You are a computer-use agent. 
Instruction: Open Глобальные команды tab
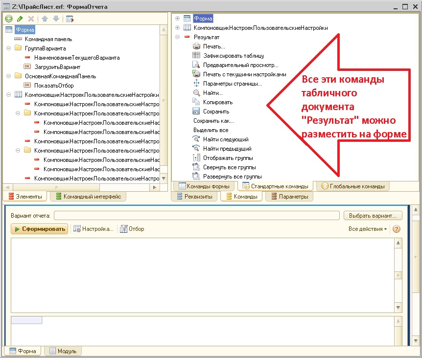[353, 186]
